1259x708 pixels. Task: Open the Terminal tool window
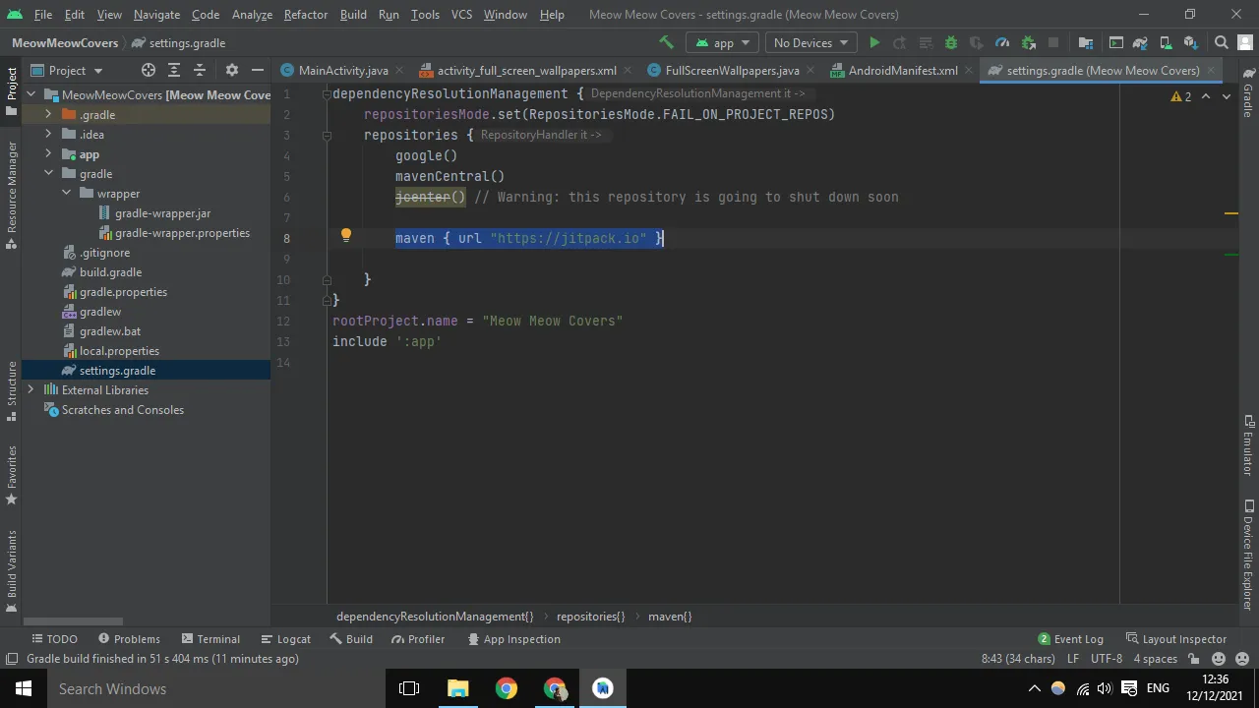[x=209, y=639]
